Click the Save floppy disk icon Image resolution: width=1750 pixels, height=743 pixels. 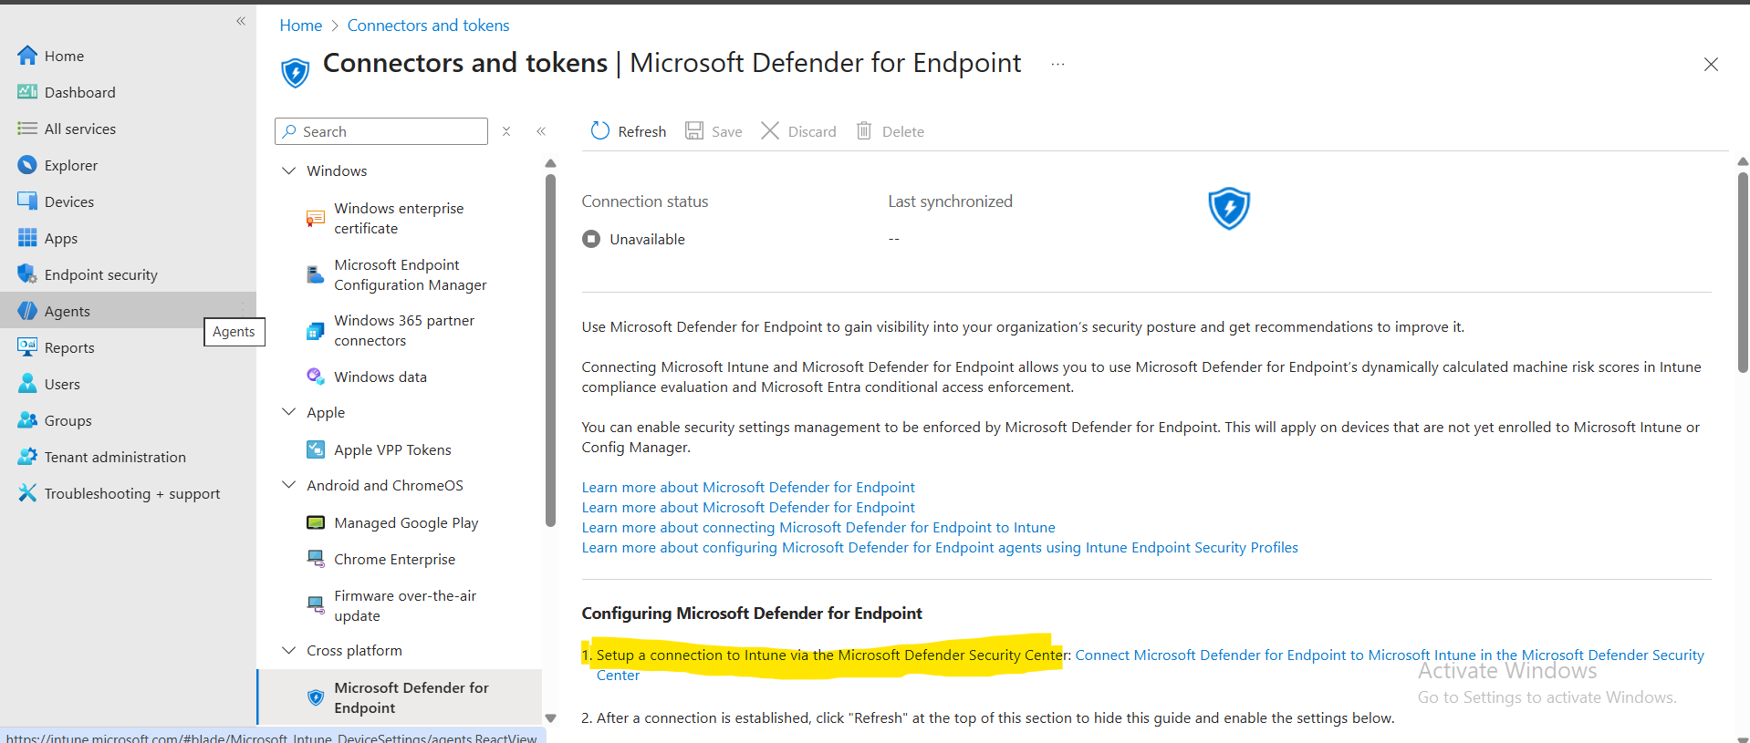click(694, 131)
